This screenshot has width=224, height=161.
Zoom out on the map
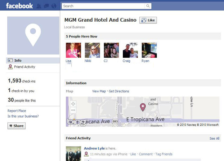pyautogui.click(x=73, y=110)
